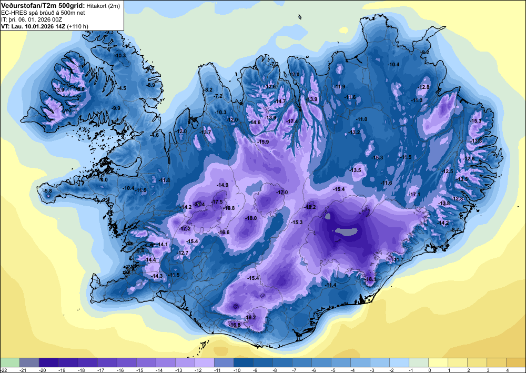This screenshot has height=373, width=526.
Task: Select the -17.1 temperature value
Action: [414, 195]
